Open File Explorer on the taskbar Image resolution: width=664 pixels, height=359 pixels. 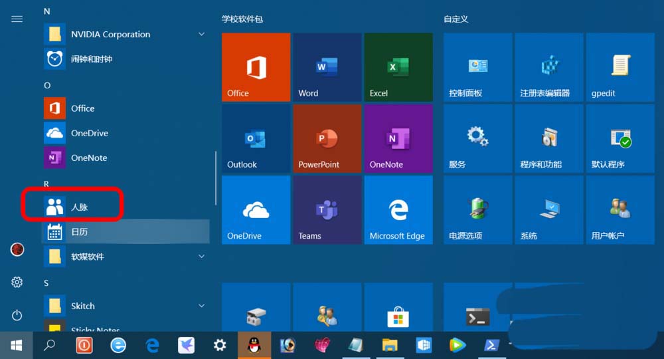point(390,346)
